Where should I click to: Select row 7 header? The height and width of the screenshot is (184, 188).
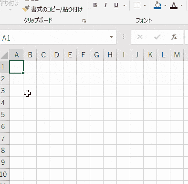tap(5, 139)
